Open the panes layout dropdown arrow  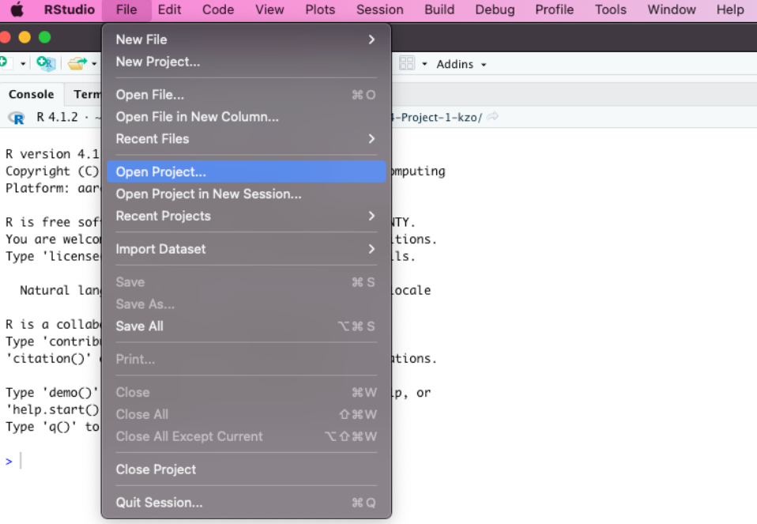point(424,64)
